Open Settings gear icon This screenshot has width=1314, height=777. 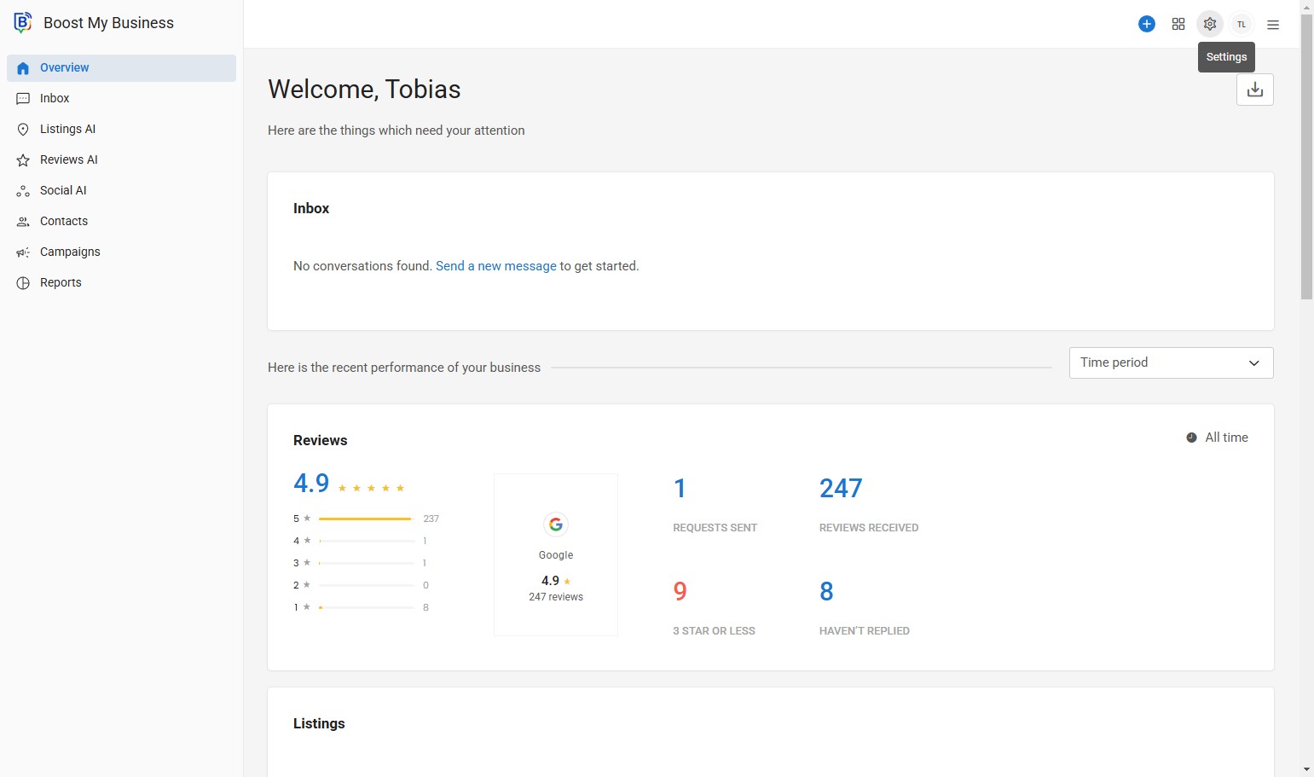pyautogui.click(x=1209, y=24)
